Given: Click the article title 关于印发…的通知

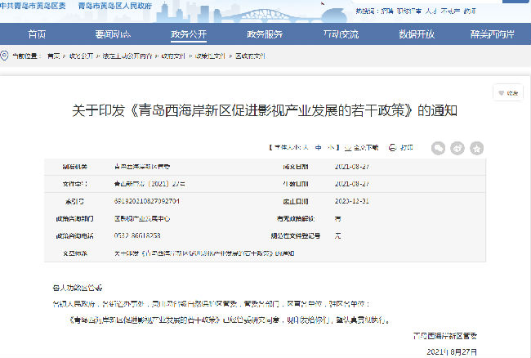Looking at the screenshot, I should point(265,111).
